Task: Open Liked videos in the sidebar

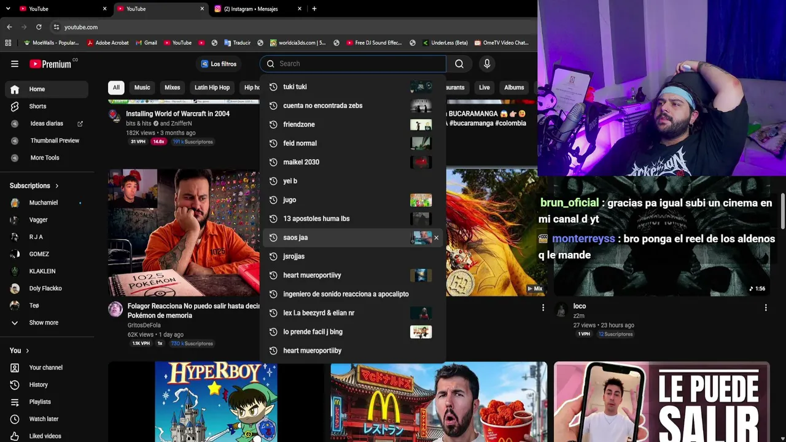Action: point(47,436)
